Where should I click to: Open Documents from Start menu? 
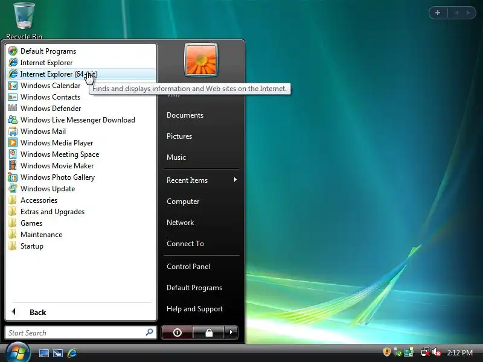click(x=185, y=115)
